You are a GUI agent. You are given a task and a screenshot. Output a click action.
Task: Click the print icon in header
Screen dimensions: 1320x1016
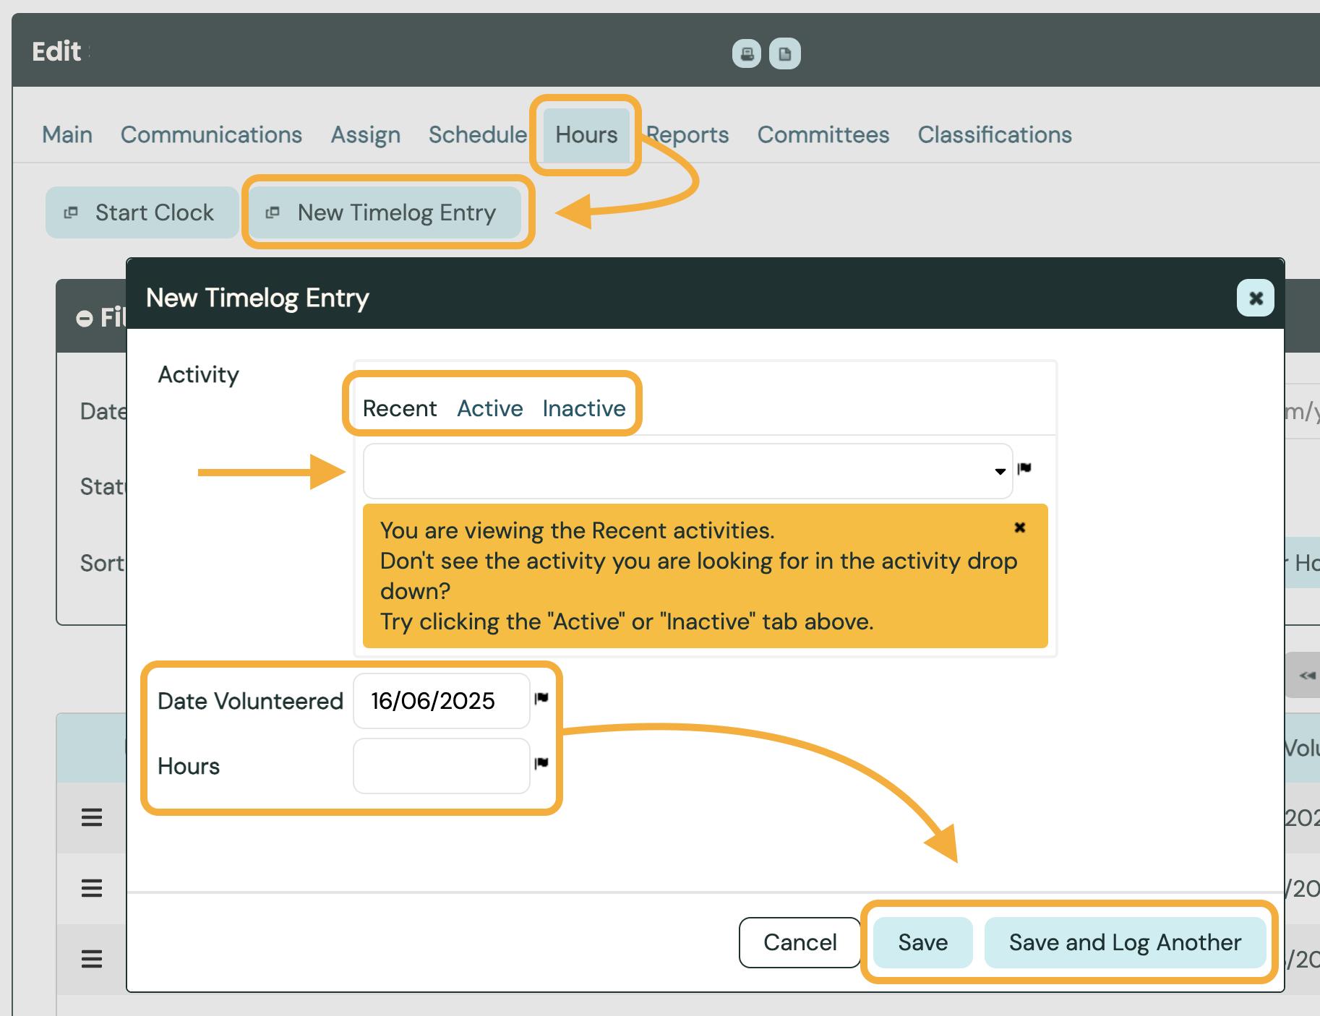[x=746, y=53]
